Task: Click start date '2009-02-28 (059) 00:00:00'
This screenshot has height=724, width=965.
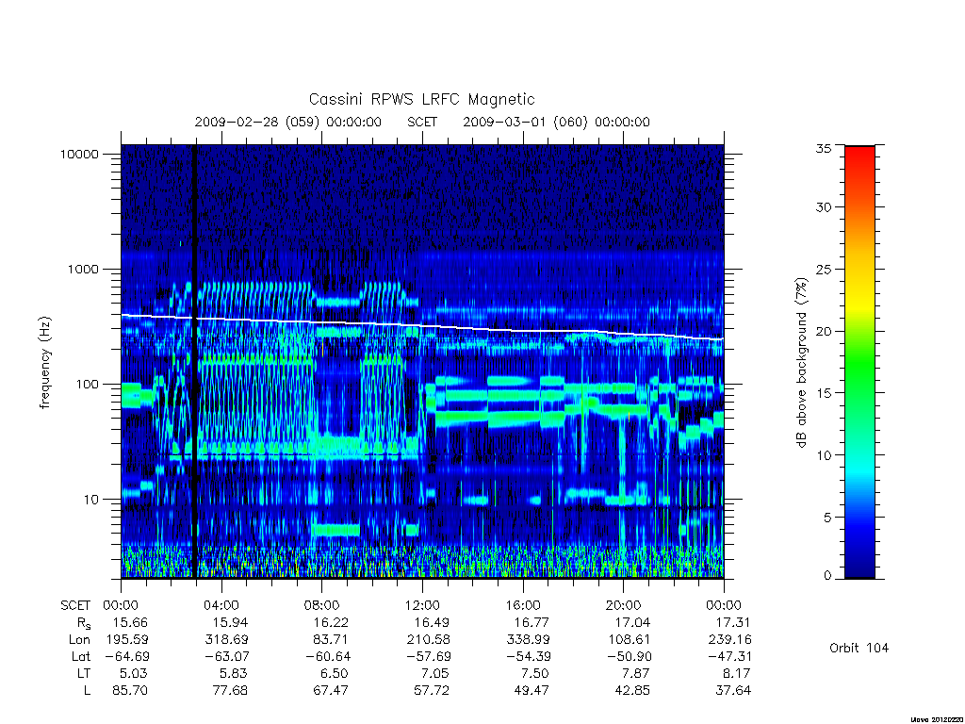Action: coord(288,122)
